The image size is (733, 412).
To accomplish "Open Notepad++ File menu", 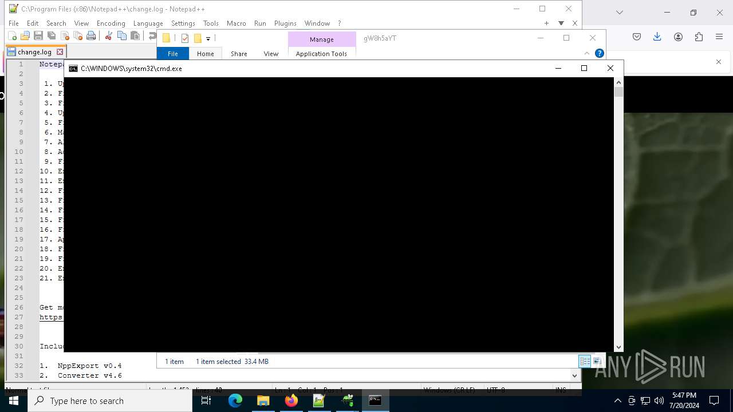I will pyautogui.click(x=14, y=23).
